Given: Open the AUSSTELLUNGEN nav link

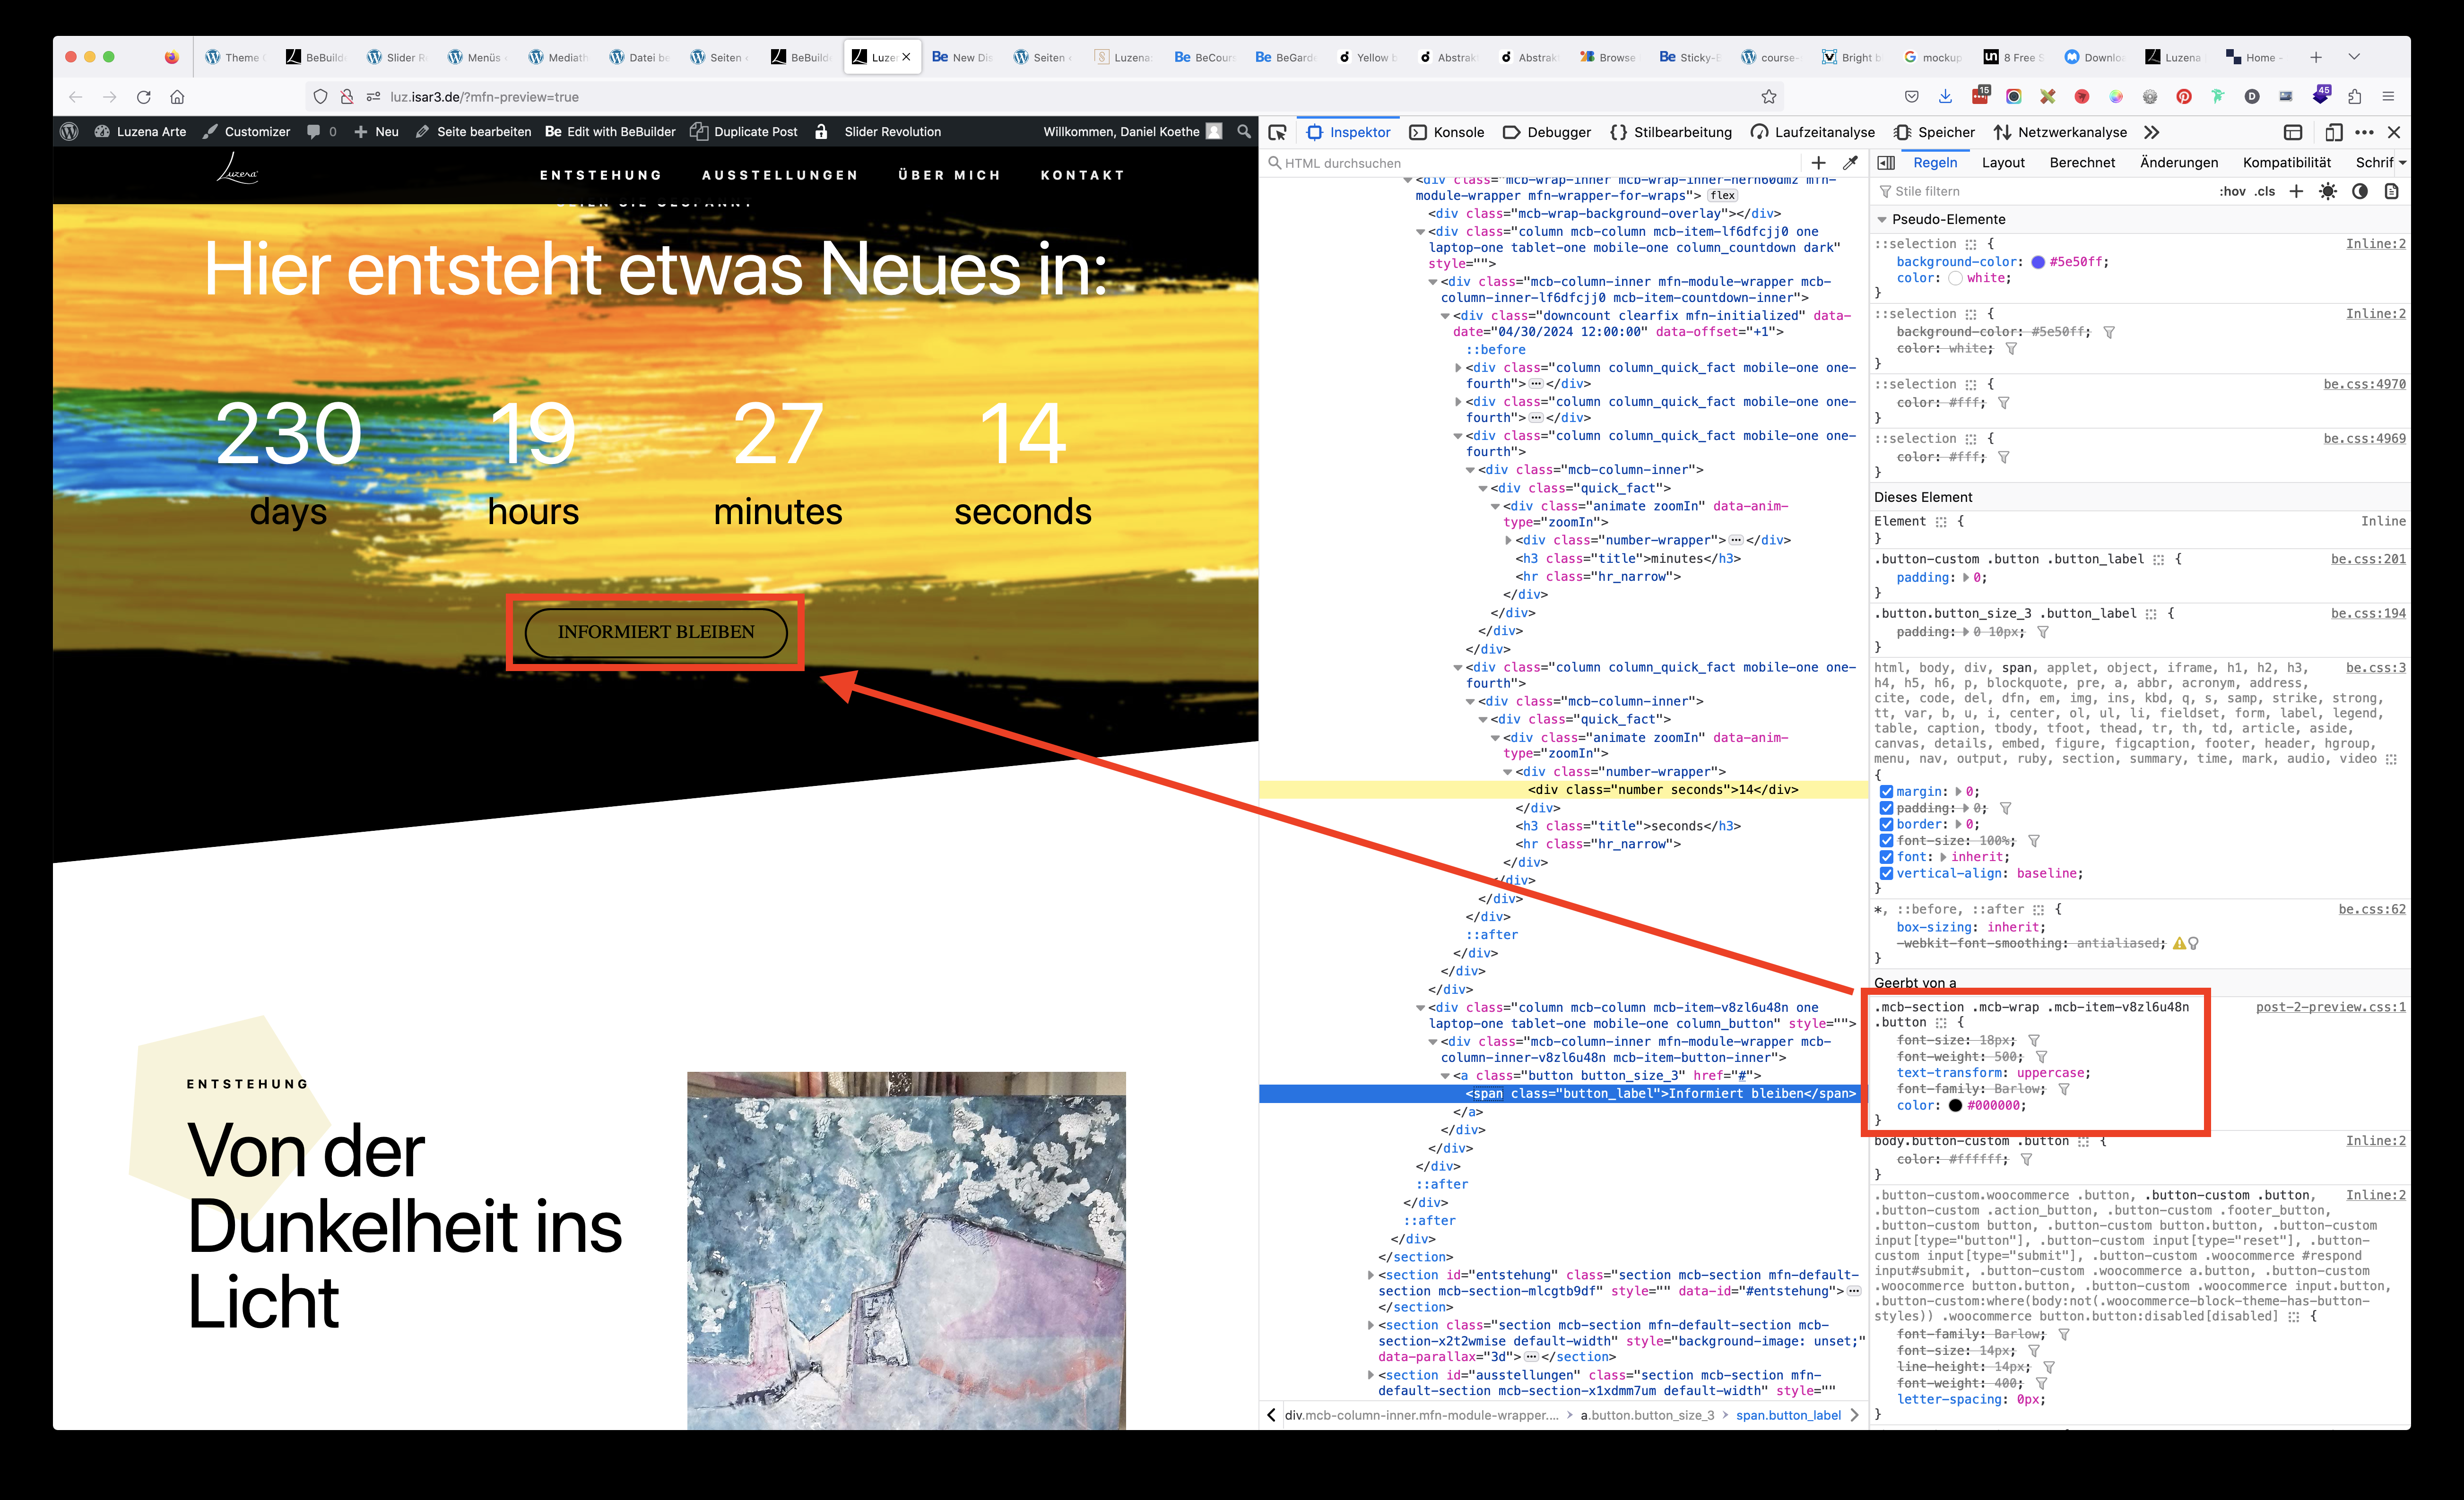Looking at the screenshot, I should click(780, 175).
